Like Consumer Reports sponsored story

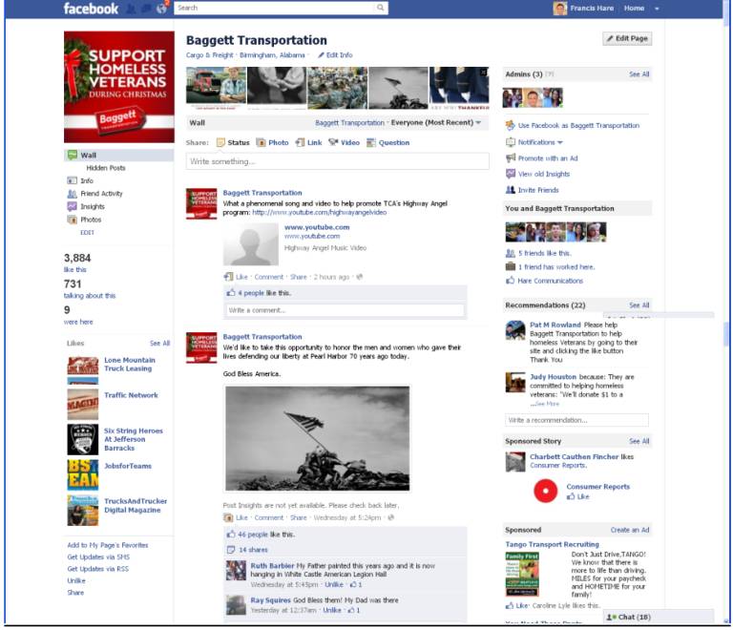click(x=578, y=496)
